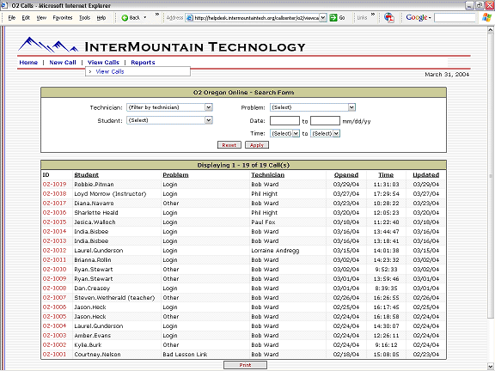Image resolution: width=495 pixels, height=371 pixels.
Task: Click the Bad Lesson Link problem cell
Action: 185,355
